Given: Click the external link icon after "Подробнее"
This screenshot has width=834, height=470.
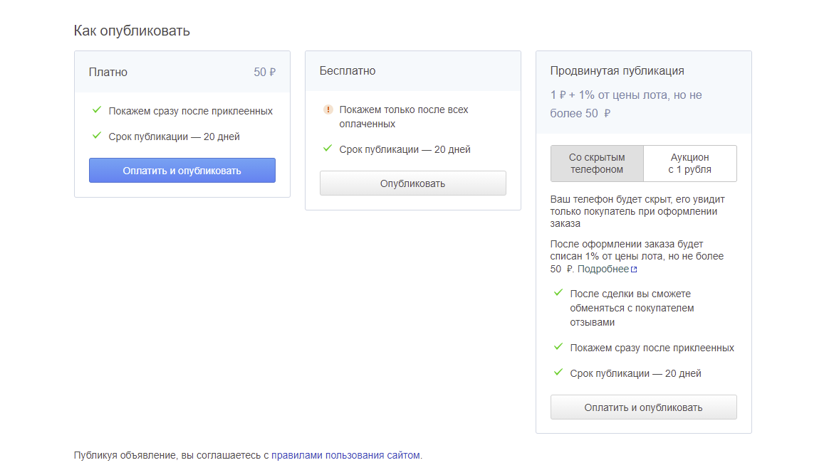Looking at the screenshot, I should coord(634,269).
